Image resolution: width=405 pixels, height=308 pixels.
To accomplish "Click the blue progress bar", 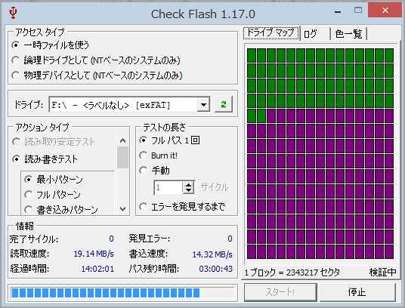I will (122, 293).
